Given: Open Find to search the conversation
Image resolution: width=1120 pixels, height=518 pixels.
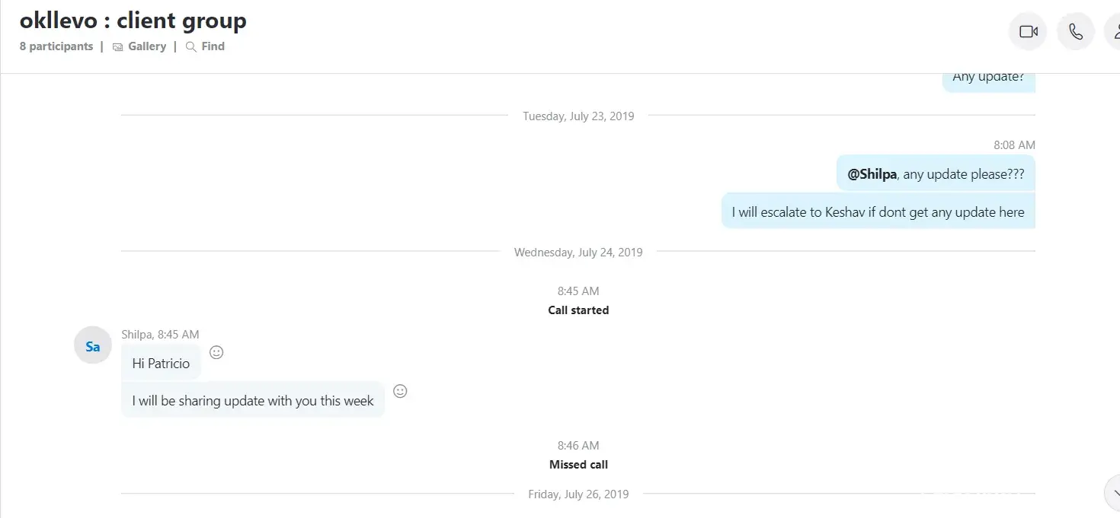Looking at the screenshot, I should click(213, 46).
